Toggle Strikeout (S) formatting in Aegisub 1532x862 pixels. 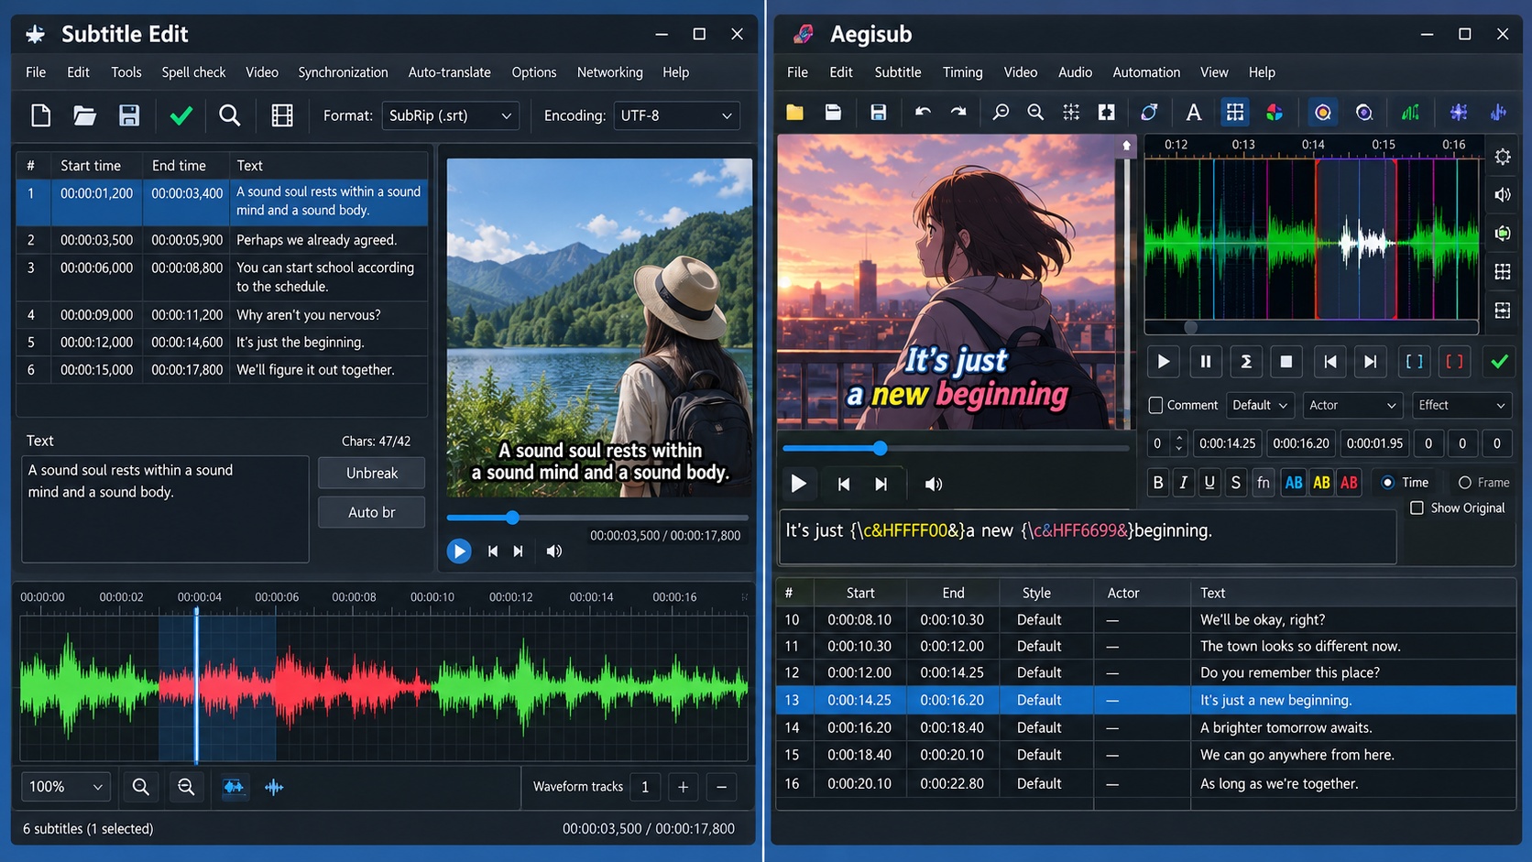tap(1236, 483)
